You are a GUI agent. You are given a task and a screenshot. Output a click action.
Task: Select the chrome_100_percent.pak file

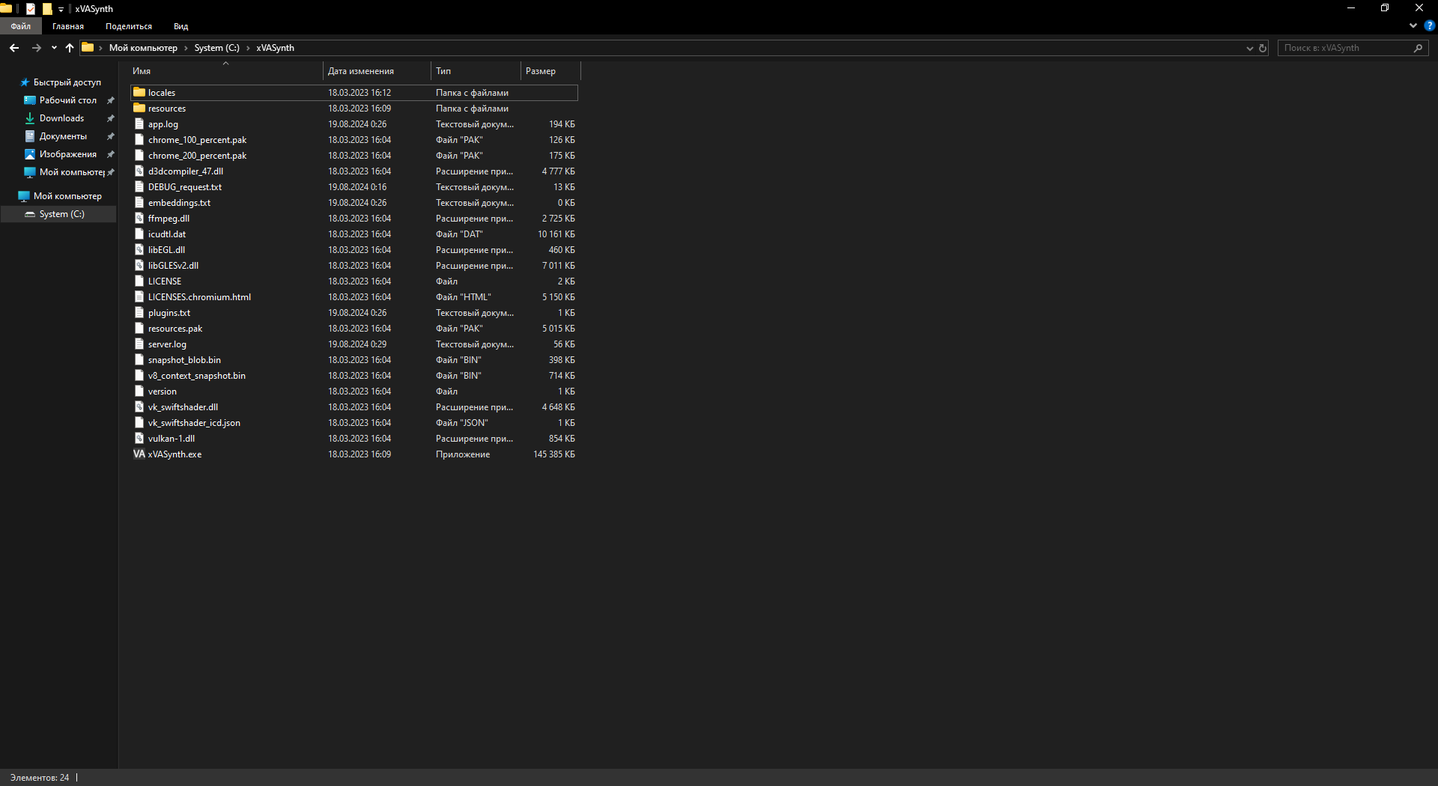(x=354, y=140)
